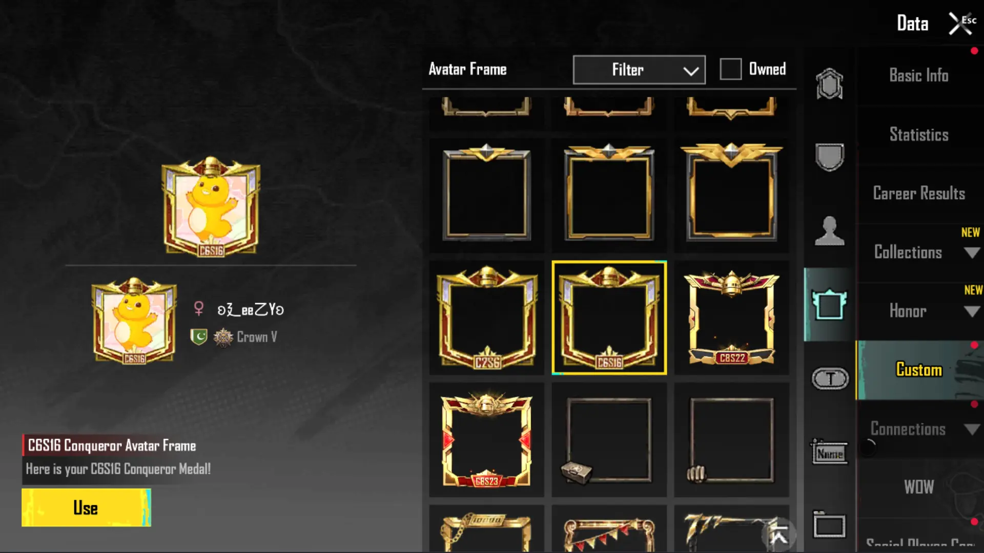The height and width of the screenshot is (553, 984).
Task: Select the shield icon in sidebar
Action: pos(829,157)
